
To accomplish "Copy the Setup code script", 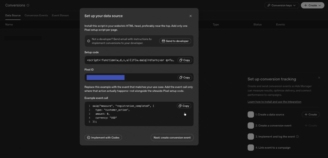I will pos(184,60).
